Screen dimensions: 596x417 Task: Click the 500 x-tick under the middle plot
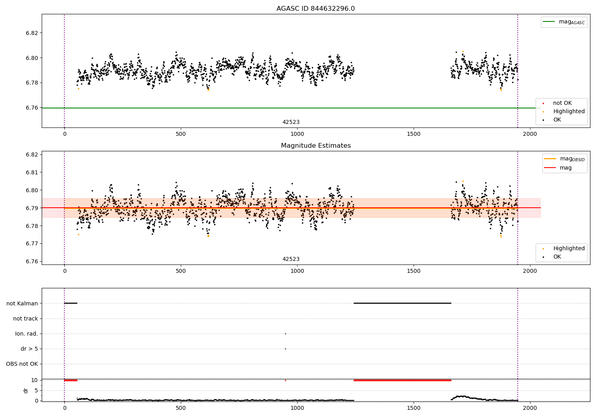(181, 271)
